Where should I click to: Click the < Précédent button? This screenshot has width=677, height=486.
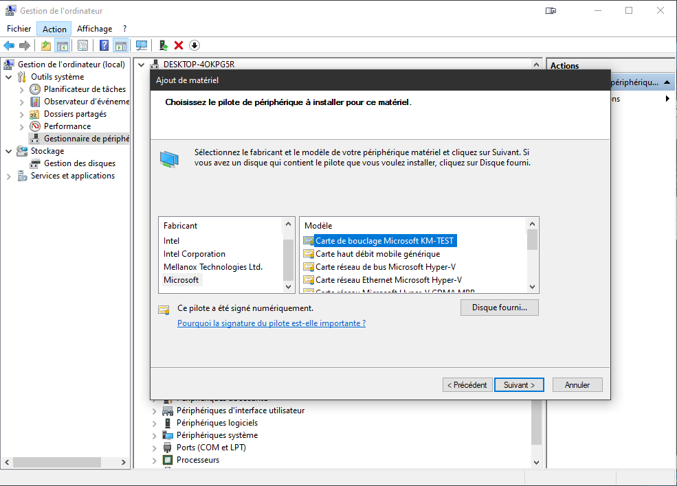tap(467, 384)
